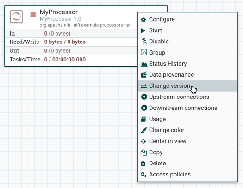Click the Configure gear icon

143,20
